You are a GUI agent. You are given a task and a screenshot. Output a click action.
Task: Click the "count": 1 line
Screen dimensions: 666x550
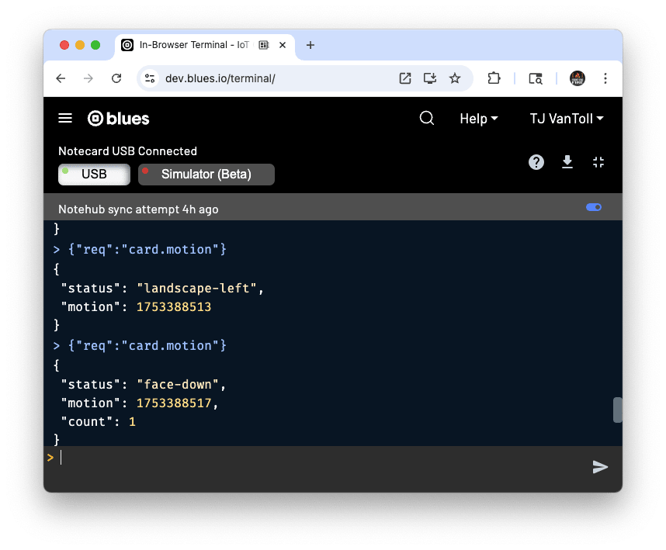click(x=98, y=422)
